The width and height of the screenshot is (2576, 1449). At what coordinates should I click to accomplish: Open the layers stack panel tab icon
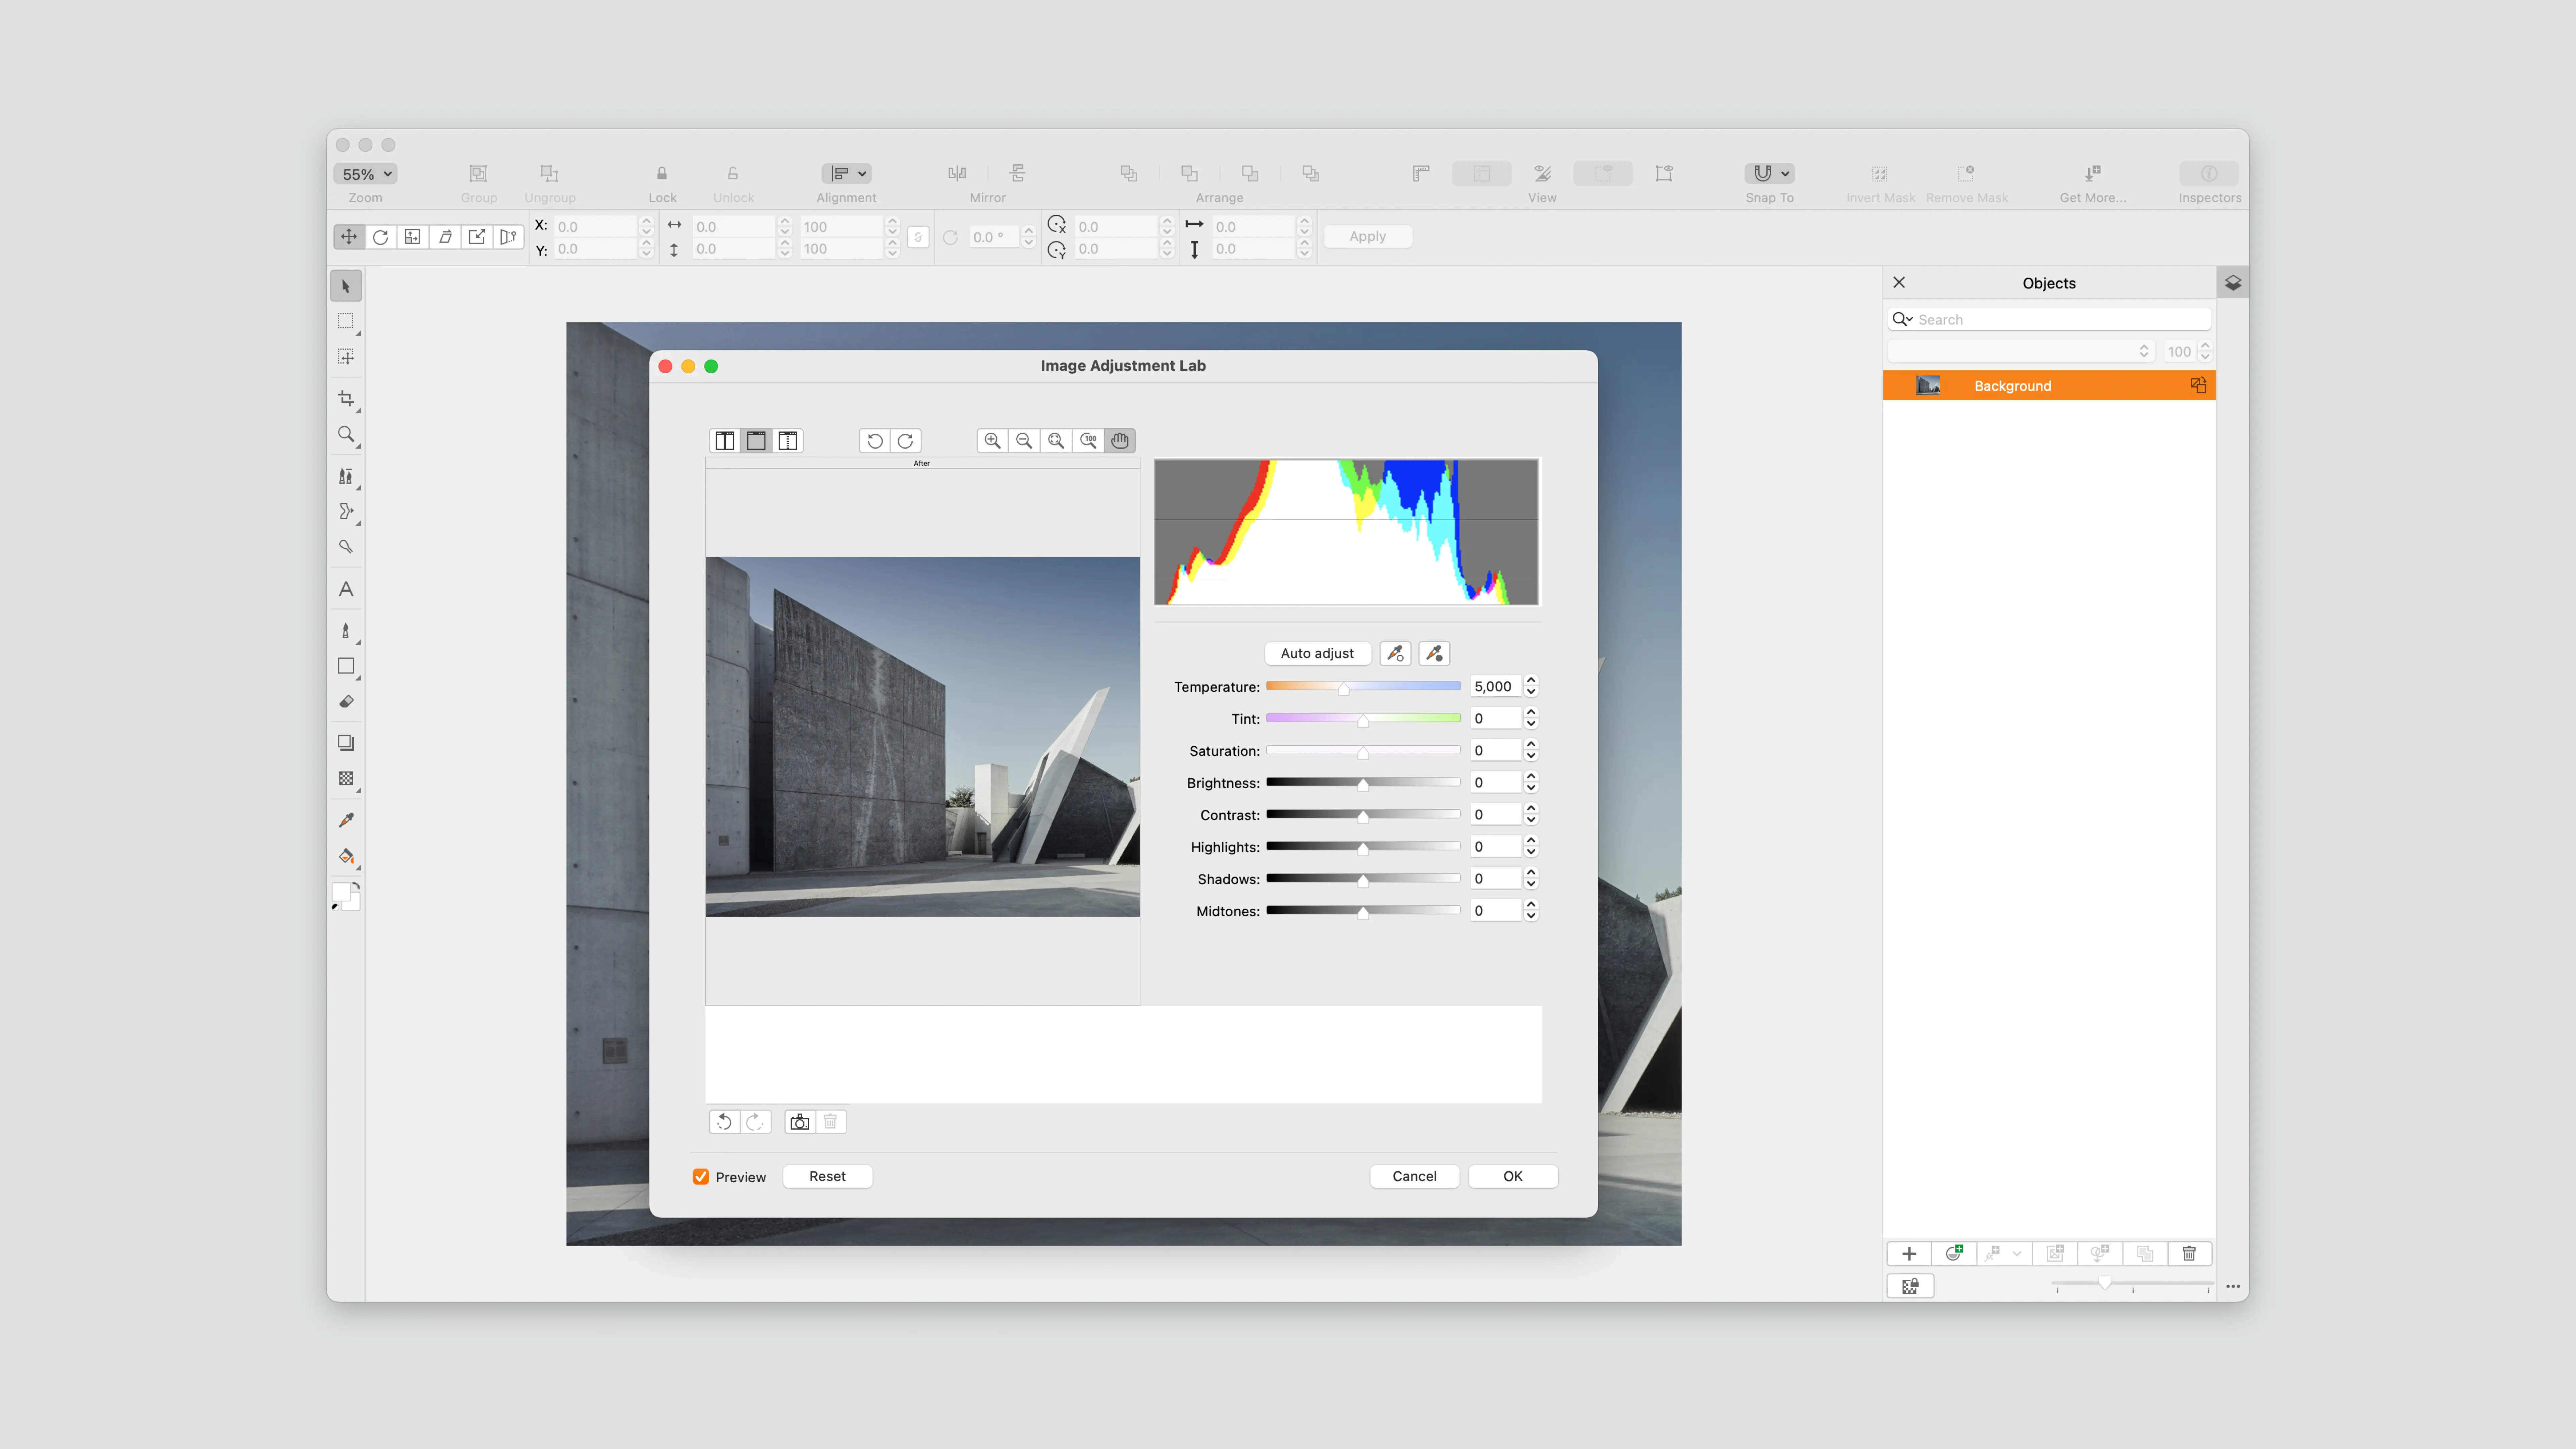tap(2233, 283)
